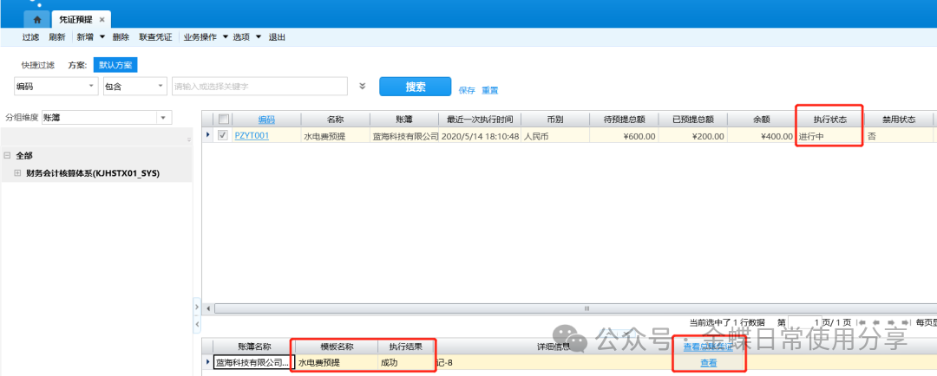Open the 业务操作 menu
The height and width of the screenshot is (376, 937).
click(205, 37)
